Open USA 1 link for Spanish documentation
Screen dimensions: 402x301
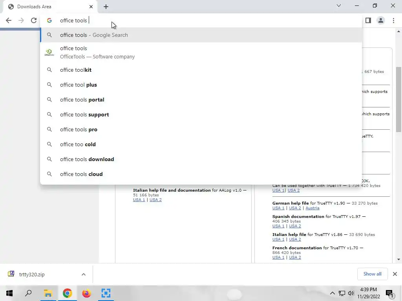click(x=278, y=226)
